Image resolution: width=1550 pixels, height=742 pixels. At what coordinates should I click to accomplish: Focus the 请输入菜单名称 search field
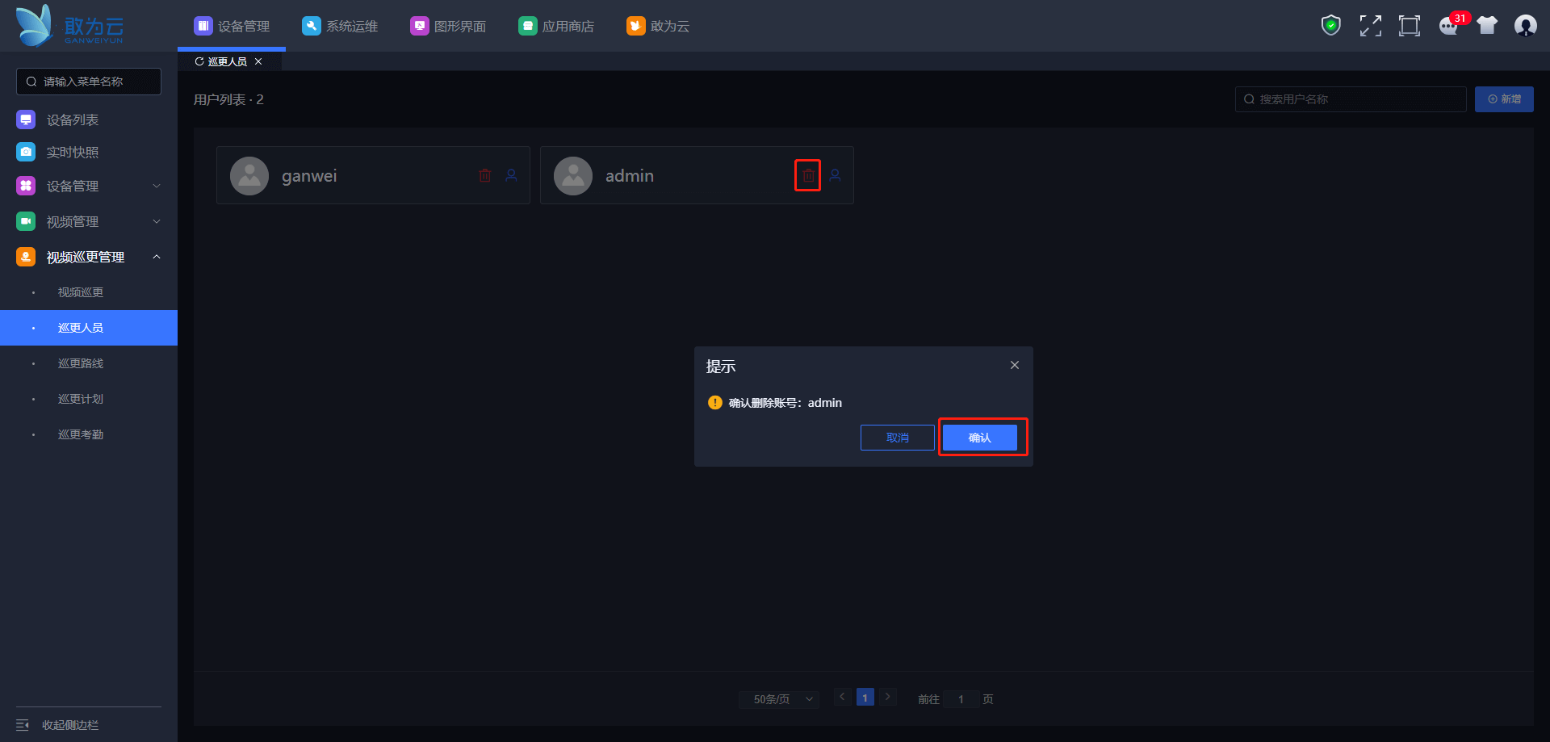click(x=89, y=82)
